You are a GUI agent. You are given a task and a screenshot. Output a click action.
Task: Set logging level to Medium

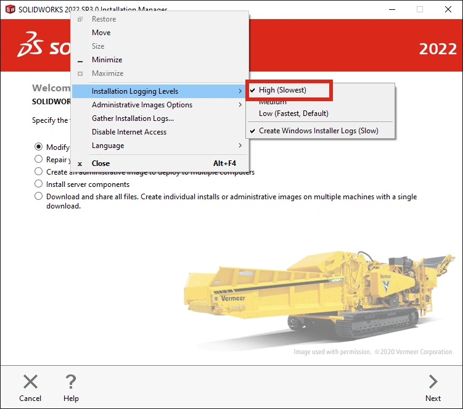point(320,102)
